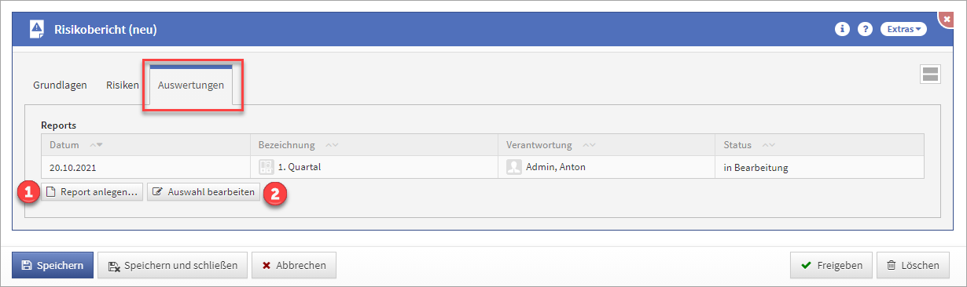Click Speichern und schließen button
This screenshot has height=287, width=967.
(173, 265)
